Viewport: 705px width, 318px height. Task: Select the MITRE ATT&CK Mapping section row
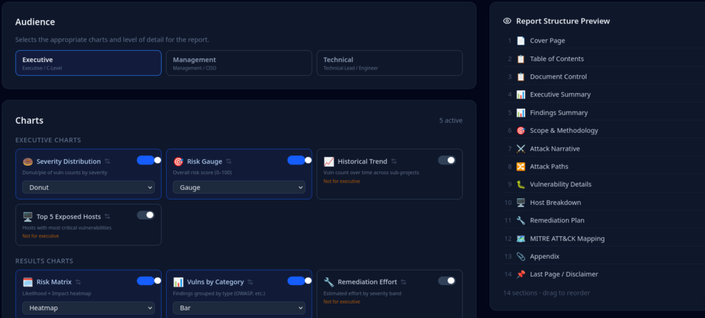pos(604,238)
